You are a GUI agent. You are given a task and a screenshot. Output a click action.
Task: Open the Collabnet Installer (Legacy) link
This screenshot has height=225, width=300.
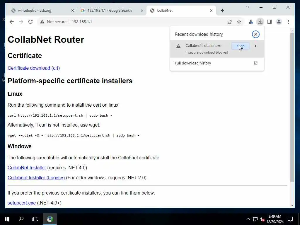coord(36,178)
